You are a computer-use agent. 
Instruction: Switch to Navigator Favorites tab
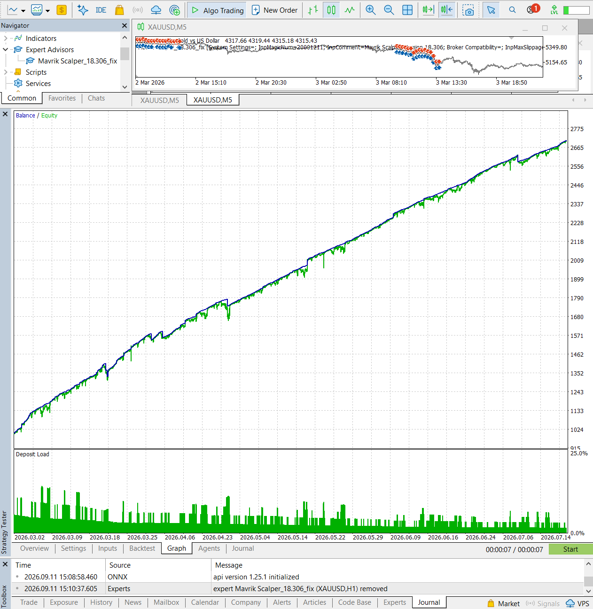[x=62, y=98]
